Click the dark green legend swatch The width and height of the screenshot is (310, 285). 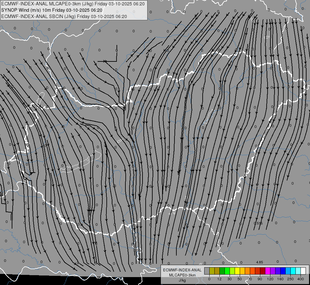222,271
